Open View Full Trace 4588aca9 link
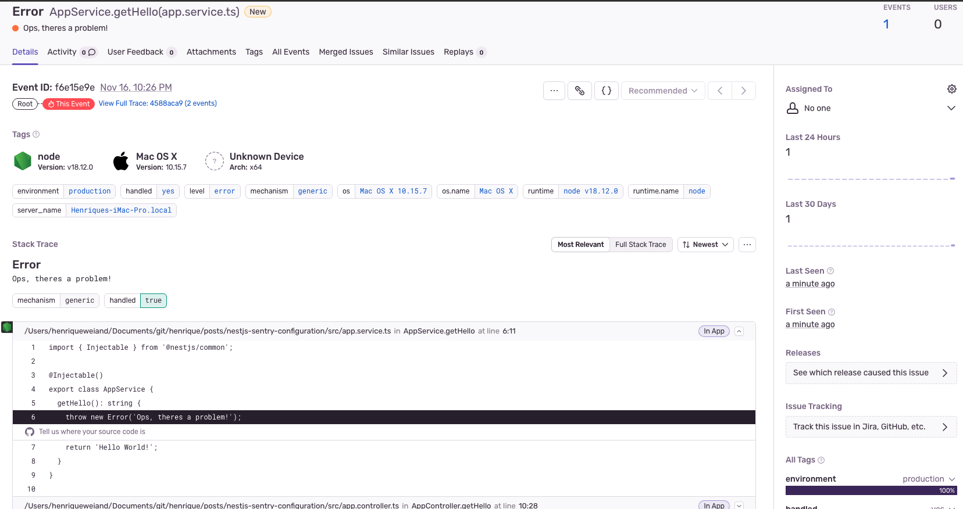Viewport: 963px width, 509px height. point(158,103)
